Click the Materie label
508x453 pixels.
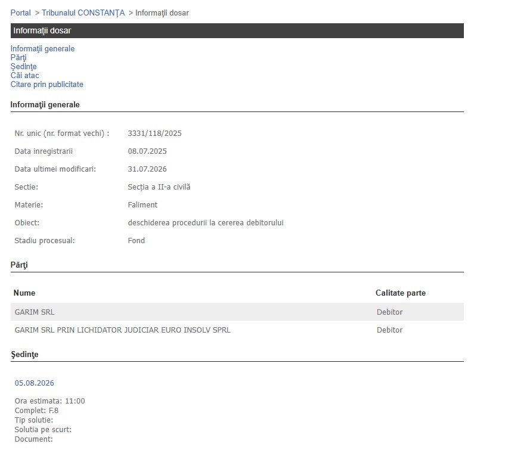(29, 205)
